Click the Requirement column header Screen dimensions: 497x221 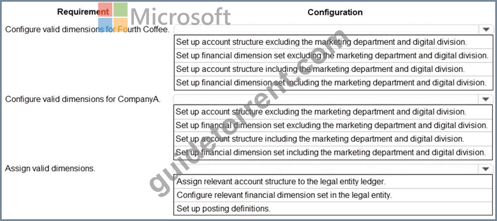(x=83, y=12)
